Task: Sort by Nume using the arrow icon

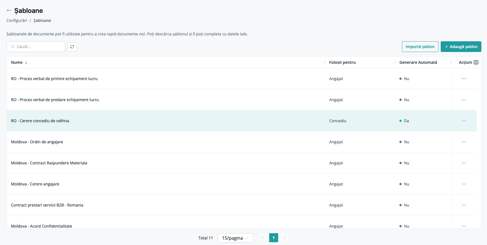Action: [26, 62]
